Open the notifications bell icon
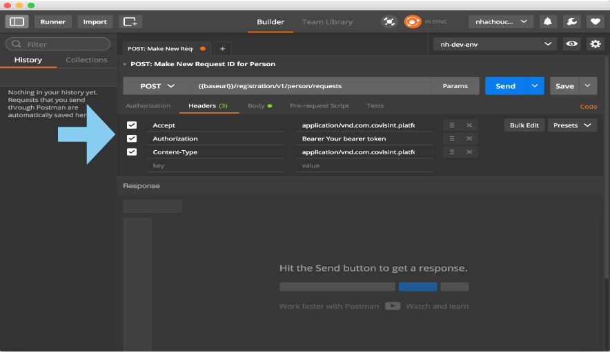The width and height of the screenshot is (610, 352). pyautogui.click(x=548, y=22)
